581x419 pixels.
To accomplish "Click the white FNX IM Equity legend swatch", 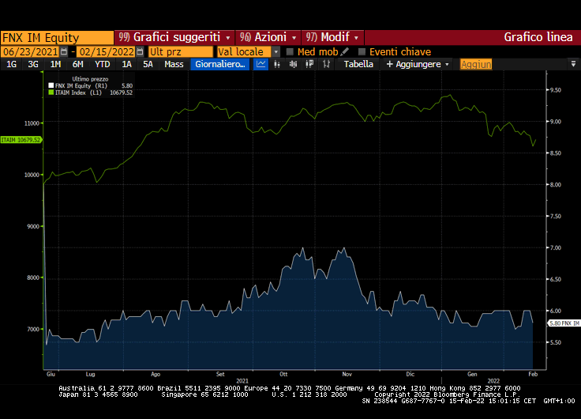I will pyautogui.click(x=51, y=85).
